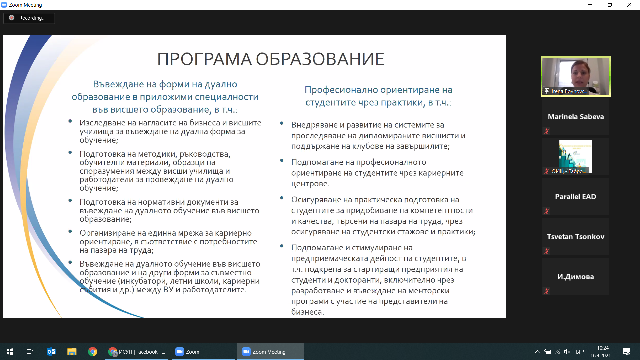Click muted microphone icon under И.Димова
The width and height of the screenshot is (640, 360).
click(x=547, y=291)
